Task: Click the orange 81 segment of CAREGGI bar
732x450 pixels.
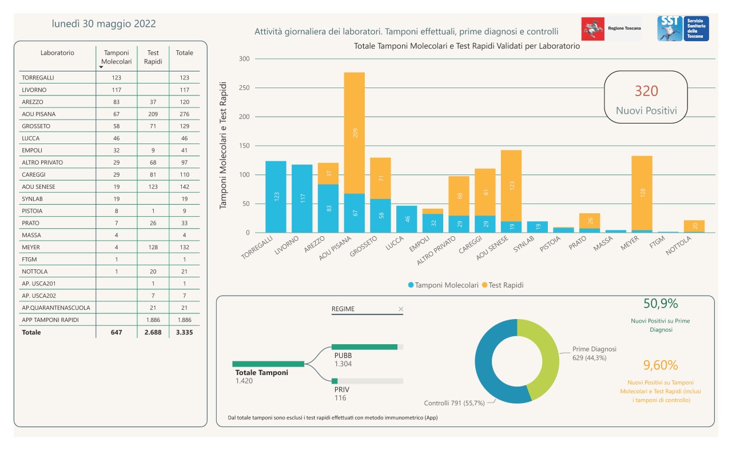Action: 485,192
